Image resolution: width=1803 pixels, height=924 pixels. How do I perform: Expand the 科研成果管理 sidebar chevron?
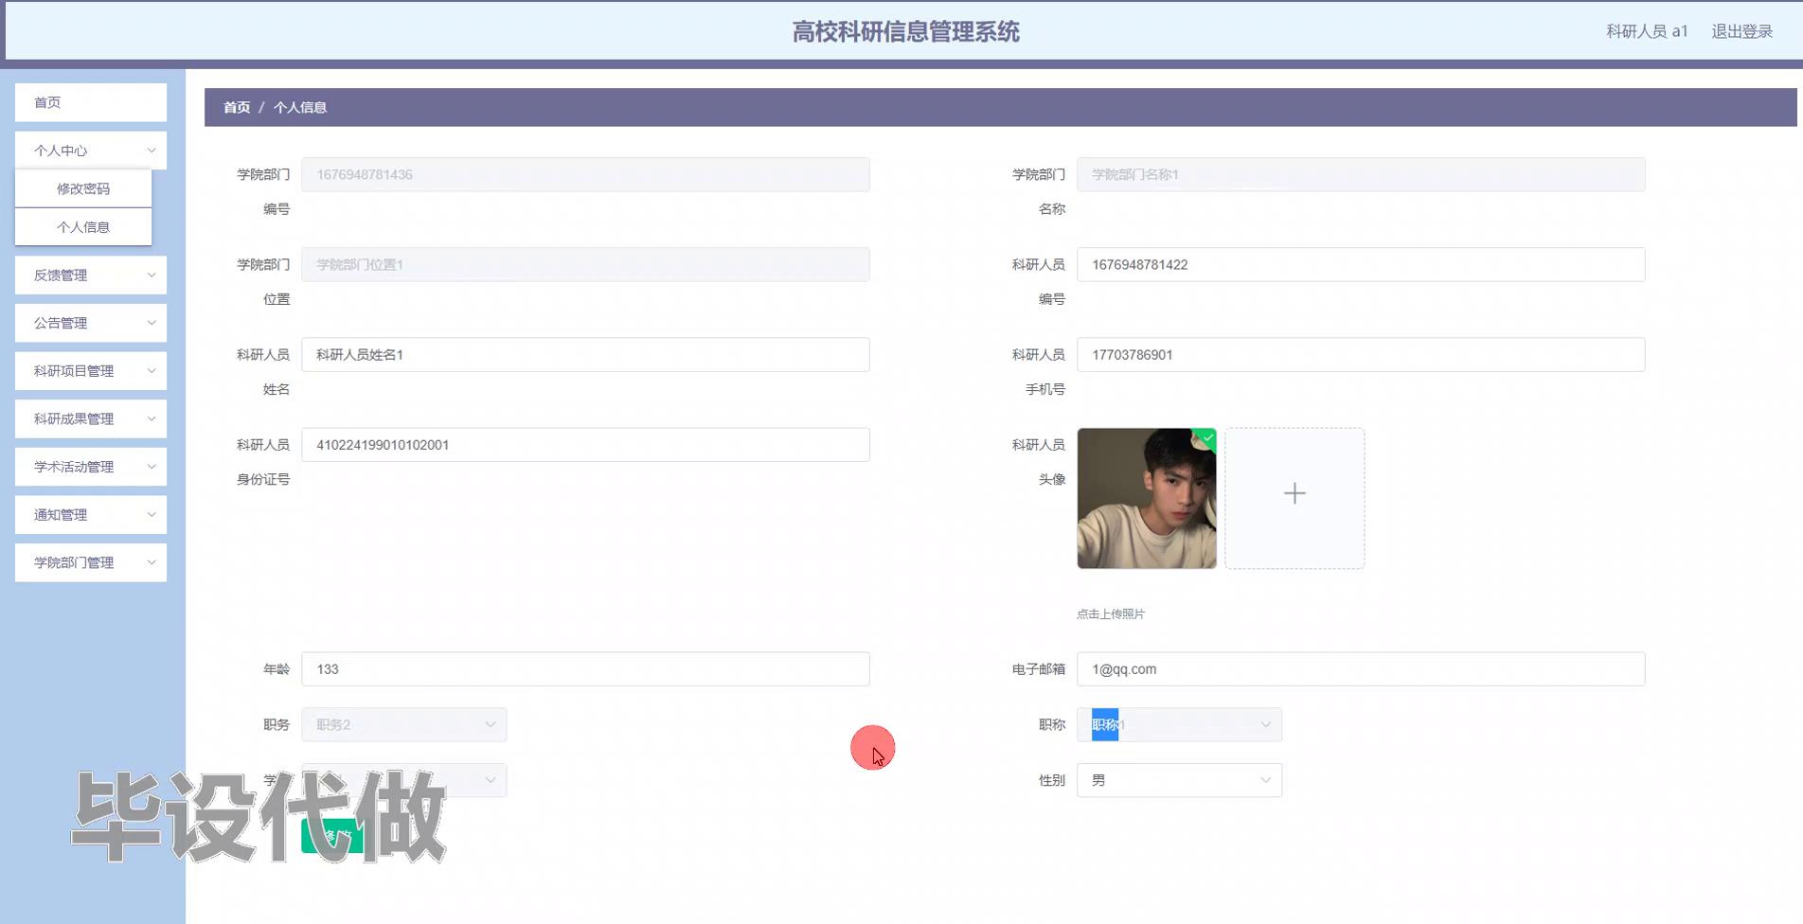[x=152, y=418]
